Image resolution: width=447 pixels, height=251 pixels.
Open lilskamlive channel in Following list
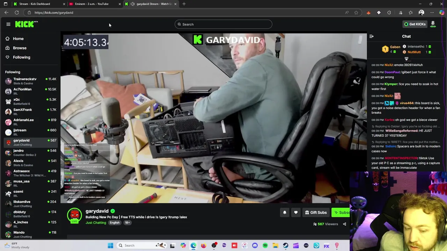click(31, 204)
